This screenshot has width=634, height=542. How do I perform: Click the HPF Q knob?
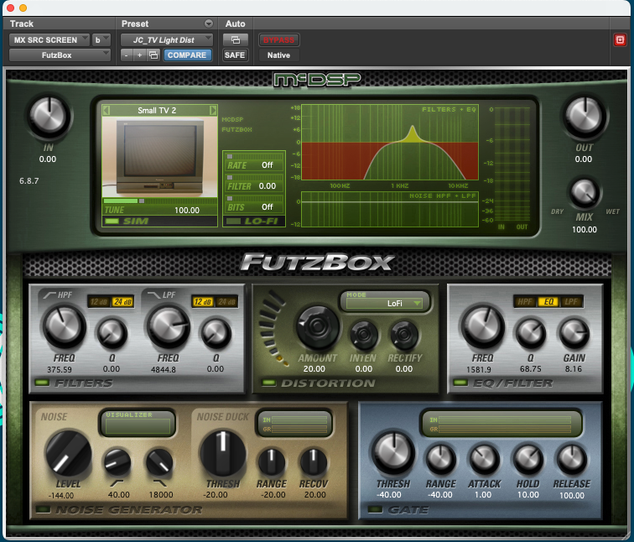112,333
